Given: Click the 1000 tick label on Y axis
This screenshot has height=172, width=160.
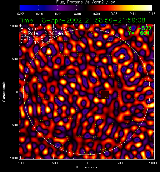Looking at the screenshot, I should tap(14, 26).
